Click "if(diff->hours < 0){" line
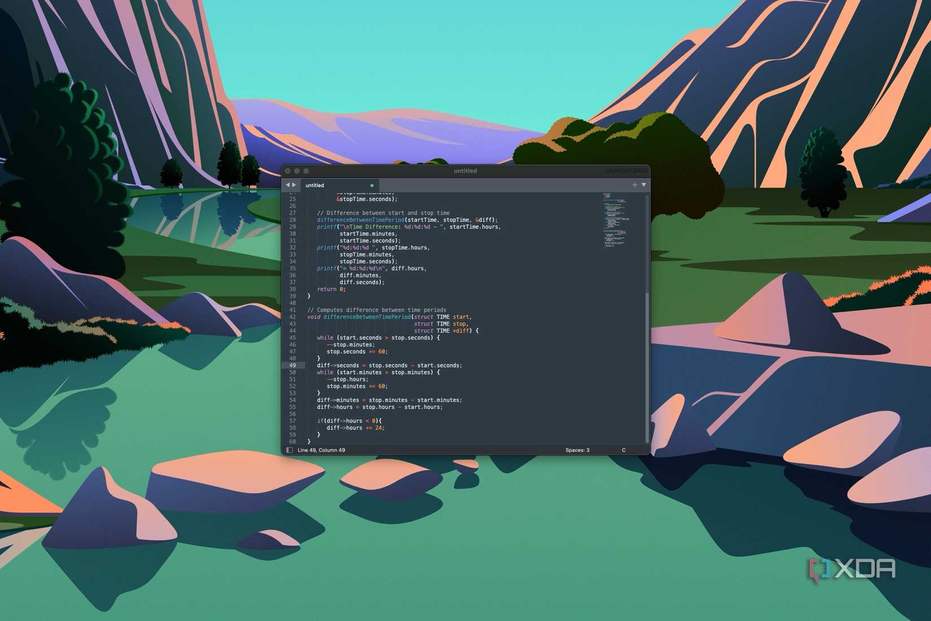This screenshot has width=931, height=621. click(349, 421)
